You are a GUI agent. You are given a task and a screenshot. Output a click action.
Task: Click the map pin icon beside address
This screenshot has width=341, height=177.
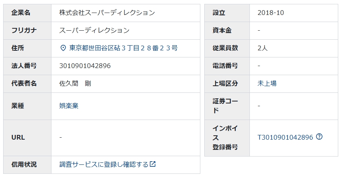point(63,48)
